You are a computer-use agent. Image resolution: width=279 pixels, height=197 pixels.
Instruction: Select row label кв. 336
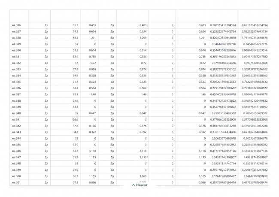16,88
